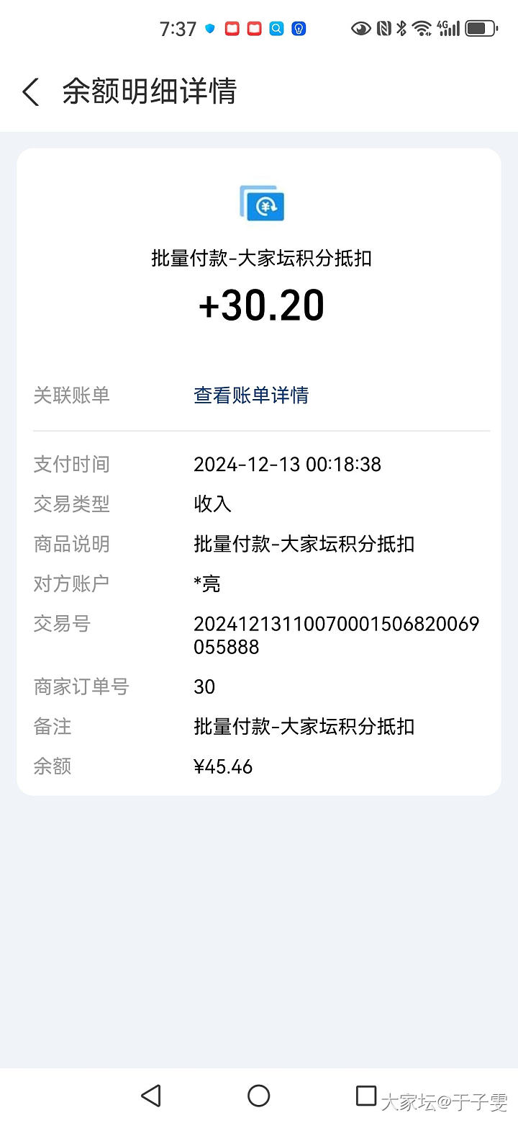518x1123 pixels.
Task: Tap the blue yuan transaction icon
Action: point(262,203)
